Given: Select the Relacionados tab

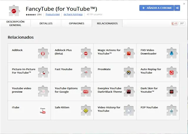Looking at the screenshot, I should pos(107,23).
